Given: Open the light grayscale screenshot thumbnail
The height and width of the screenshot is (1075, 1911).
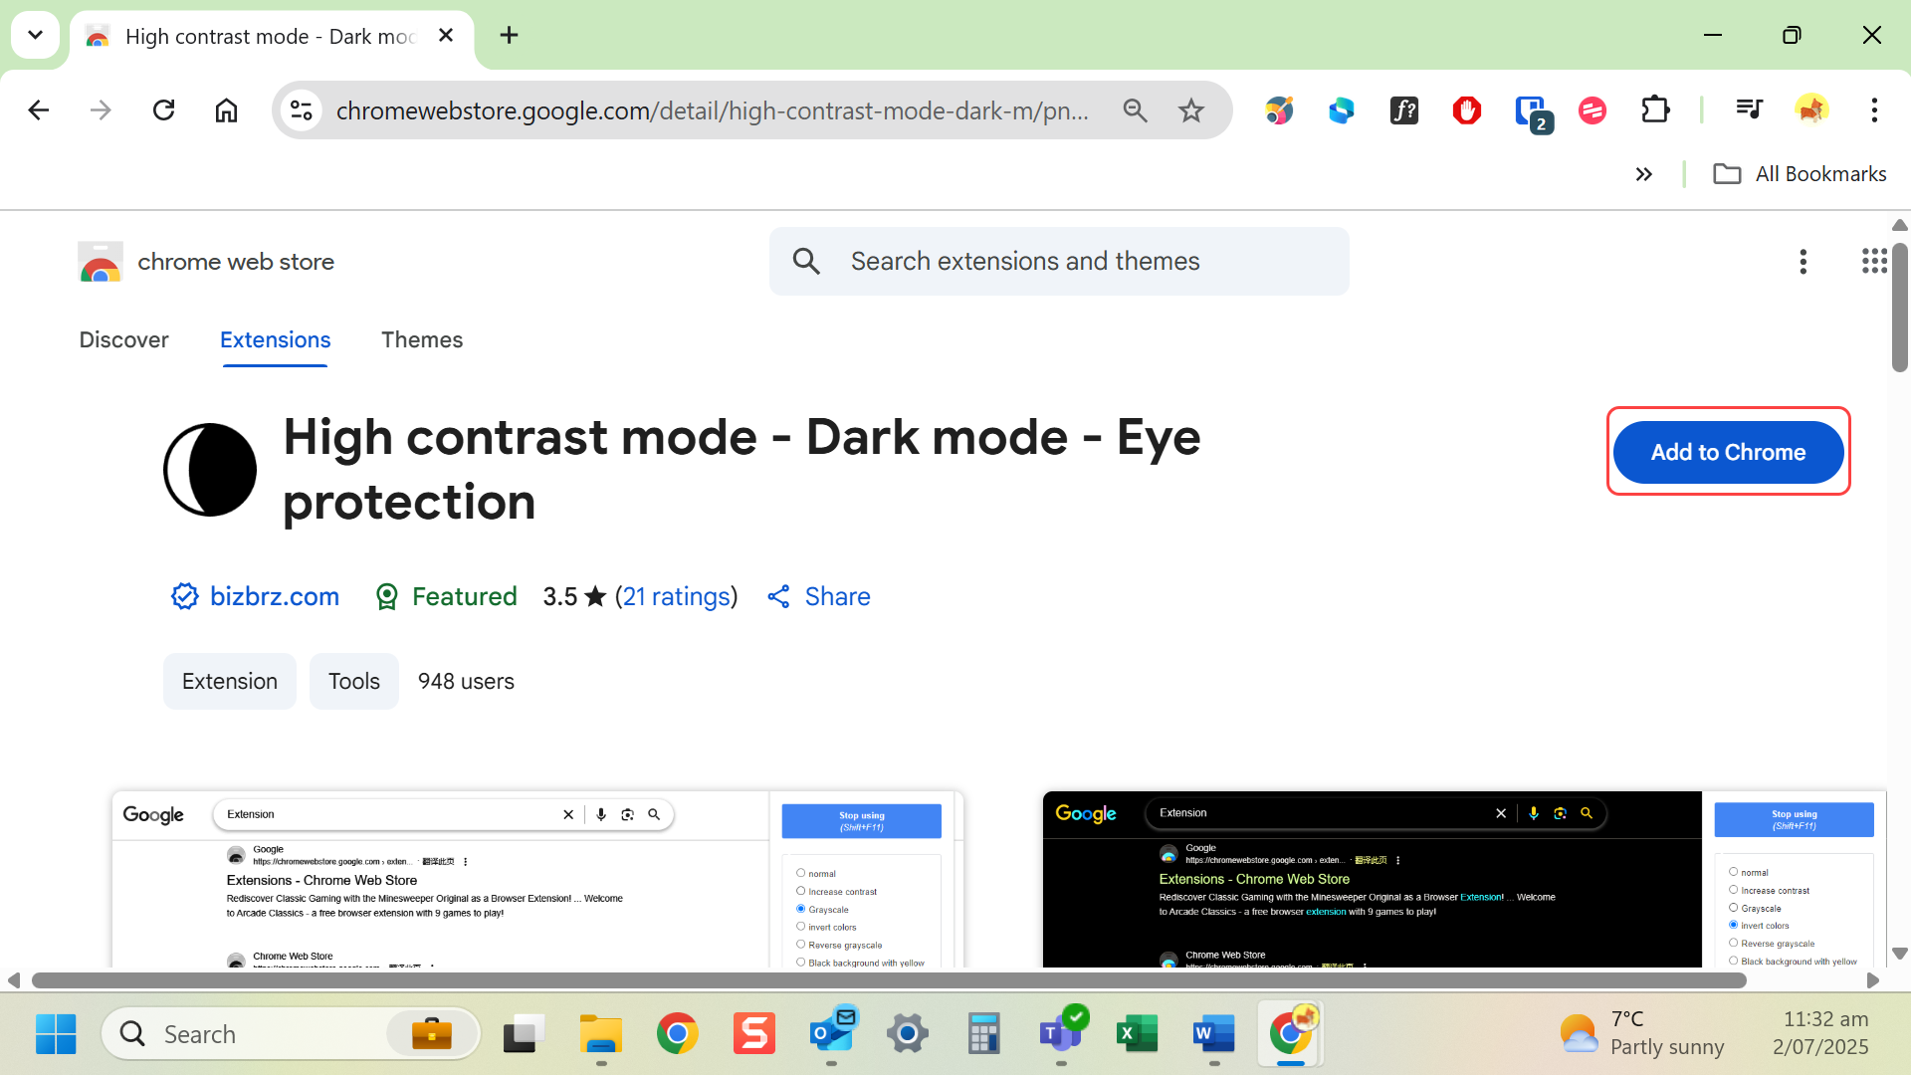Looking at the screenshot, I should (x=537, y=880).
